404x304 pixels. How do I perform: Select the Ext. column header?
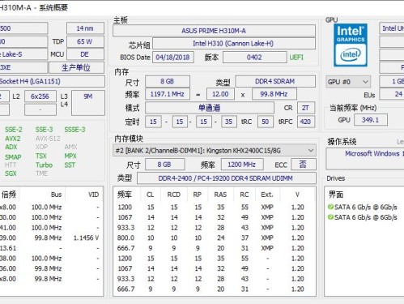(x=267, y=195)
